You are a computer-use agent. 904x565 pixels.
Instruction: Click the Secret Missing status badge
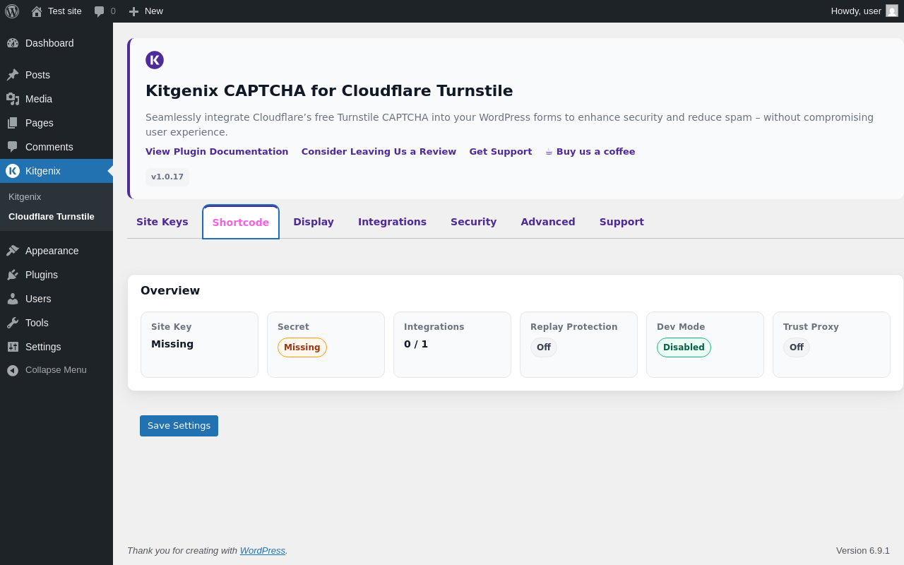[302, 347]
